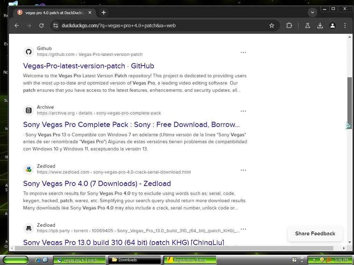Click the horizontal scrollbar right arrow
354x265 pixels.
[x=344, y=248]
